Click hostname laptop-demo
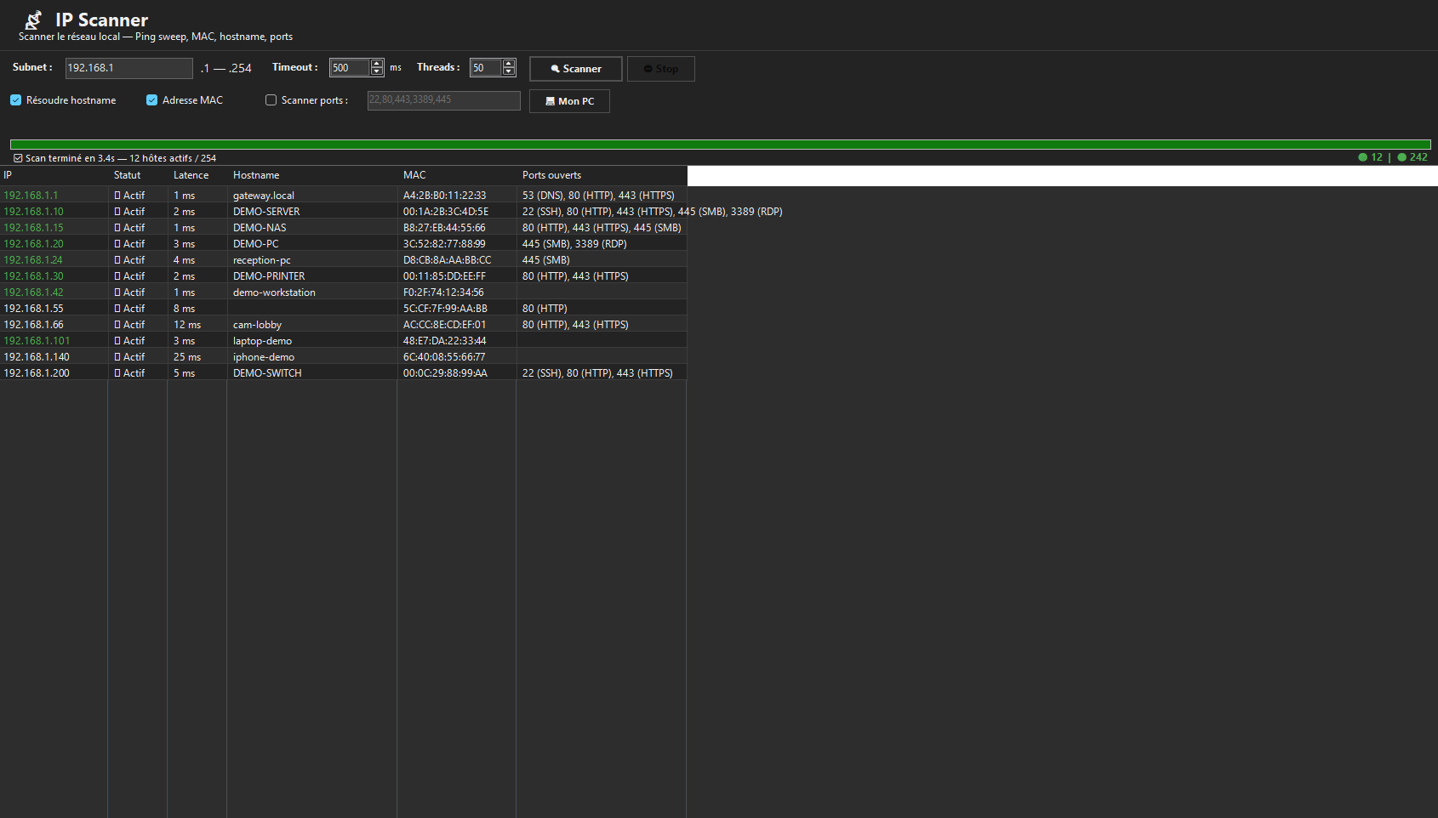 pyautogui.click(x=262, y=341)
